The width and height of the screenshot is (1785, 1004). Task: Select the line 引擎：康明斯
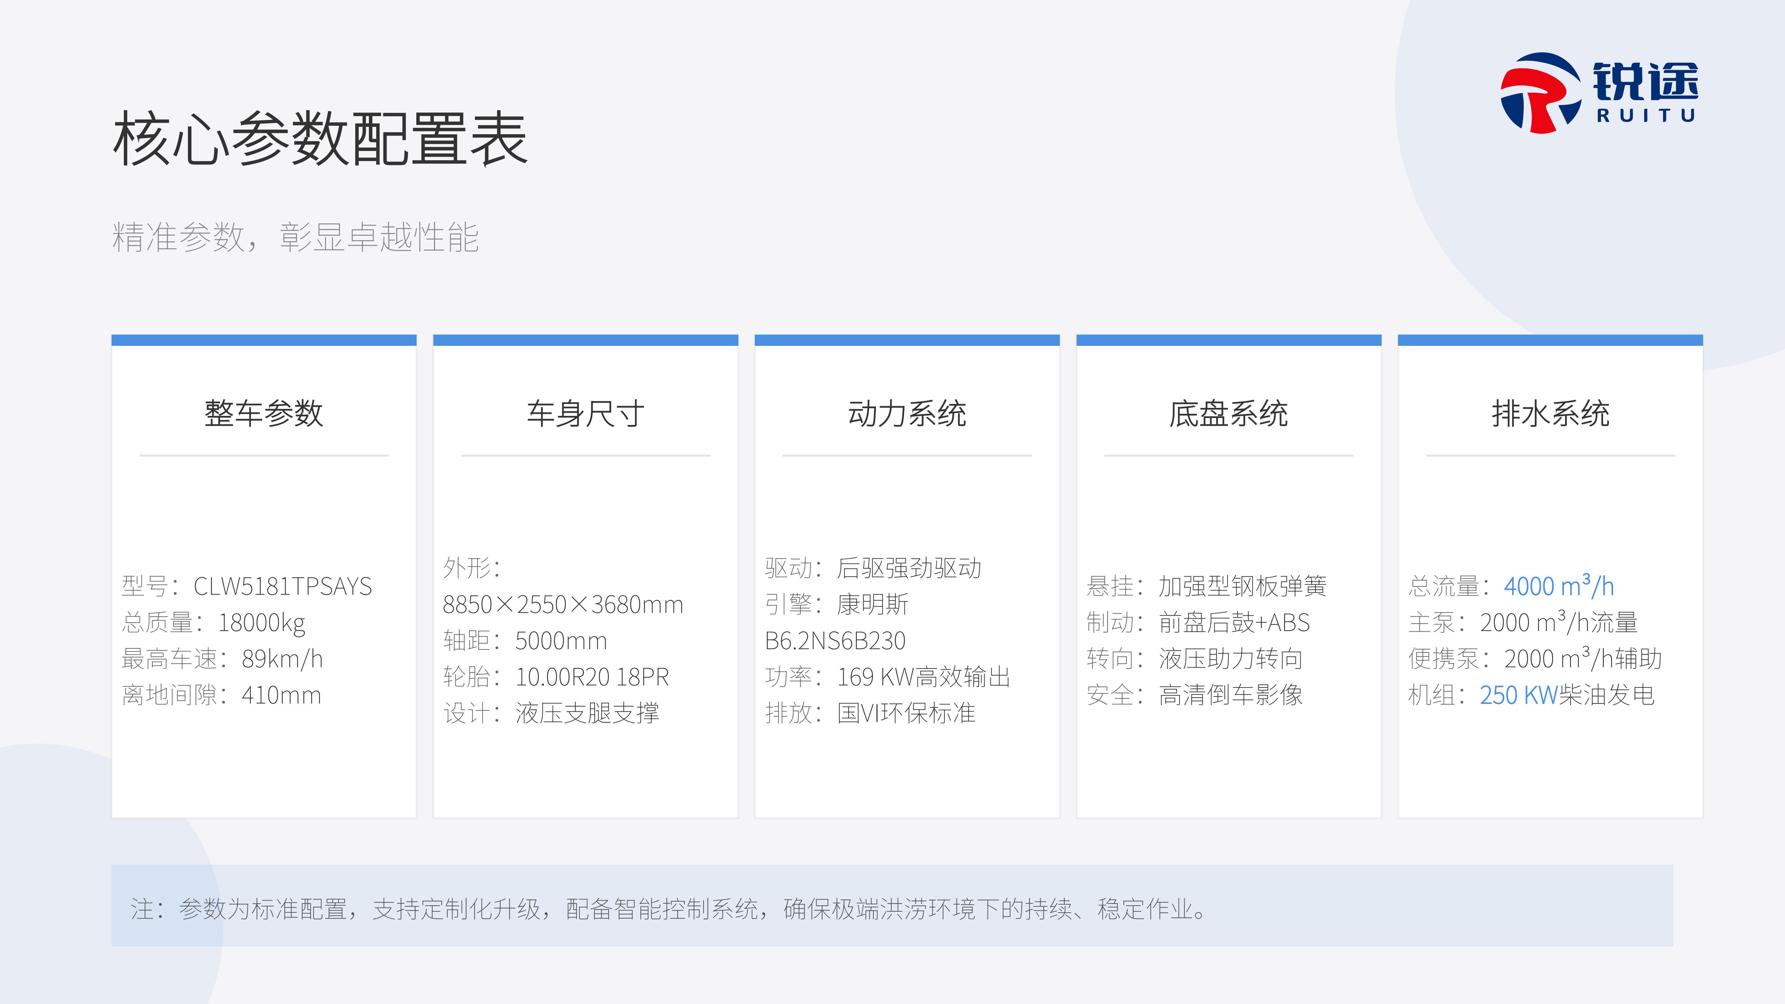coord(836,605)
